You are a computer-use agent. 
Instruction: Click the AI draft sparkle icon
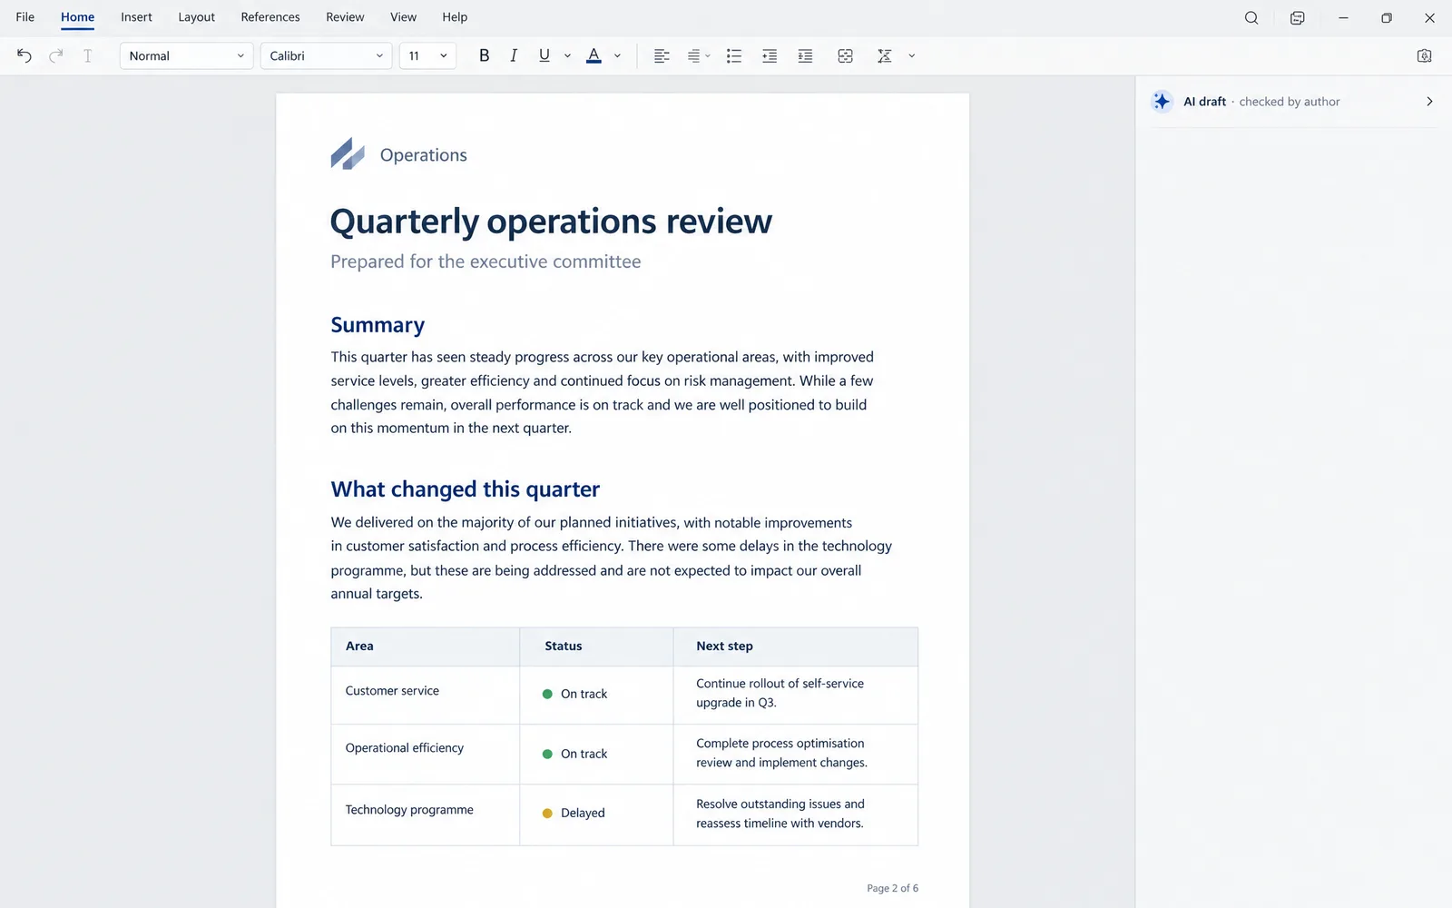coord(1162,102)
